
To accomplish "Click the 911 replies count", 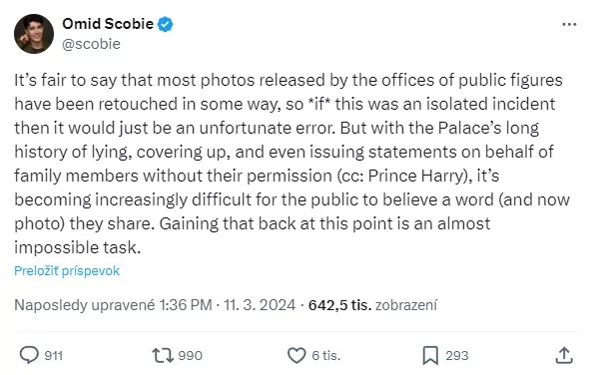I will point(53,355).
